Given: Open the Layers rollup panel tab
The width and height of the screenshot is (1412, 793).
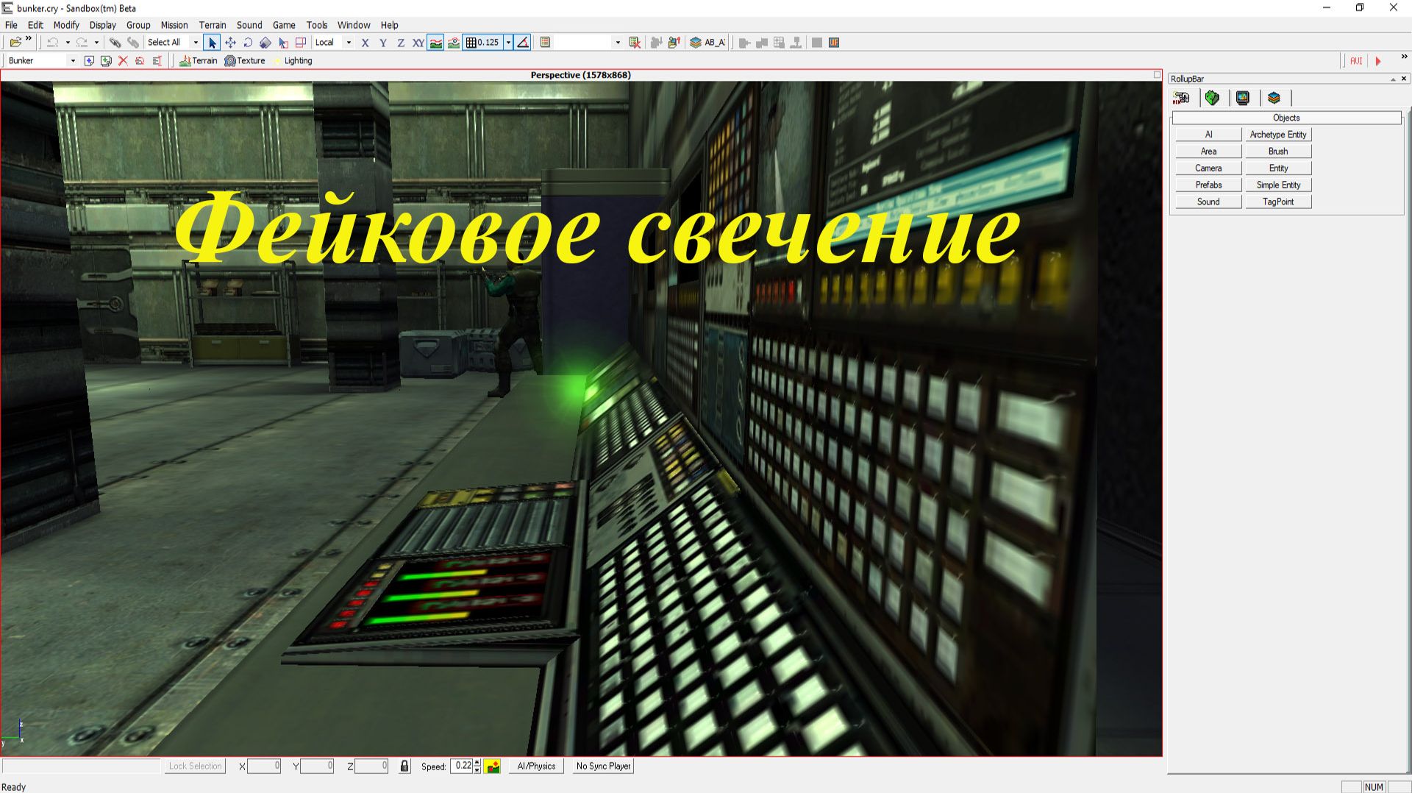Looking at the screenshot, I should coord(1274,98).
